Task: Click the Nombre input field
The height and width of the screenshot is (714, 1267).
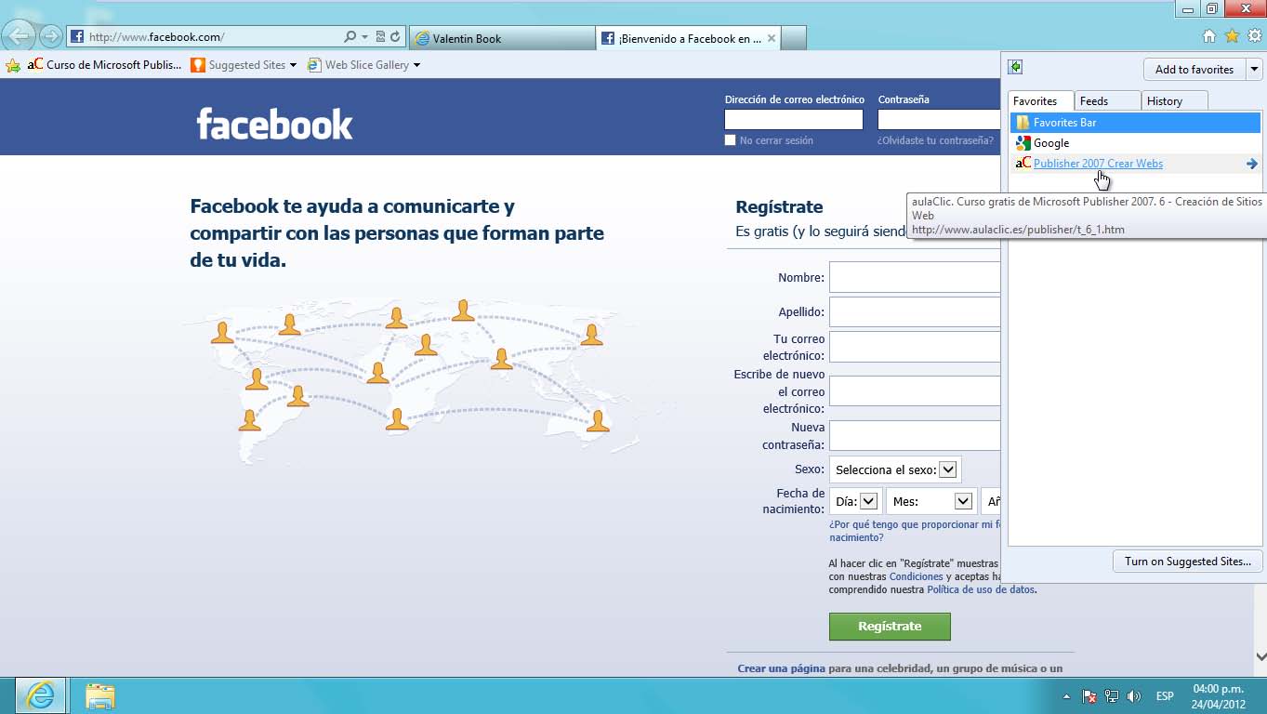Action: [x=915, y=277]
